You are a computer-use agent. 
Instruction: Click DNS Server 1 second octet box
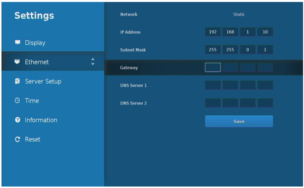[x=230, y=85]
